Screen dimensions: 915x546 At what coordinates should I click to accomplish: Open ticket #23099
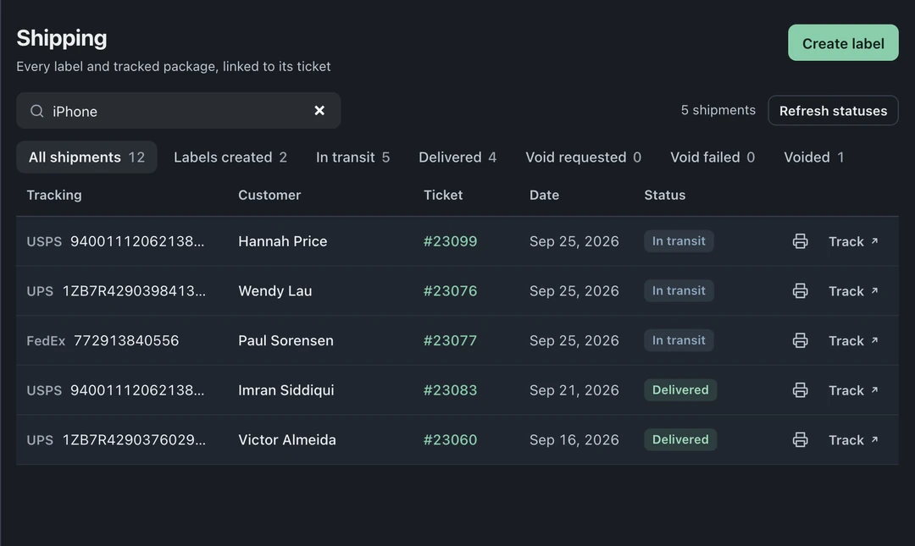[x=450, y=241]
